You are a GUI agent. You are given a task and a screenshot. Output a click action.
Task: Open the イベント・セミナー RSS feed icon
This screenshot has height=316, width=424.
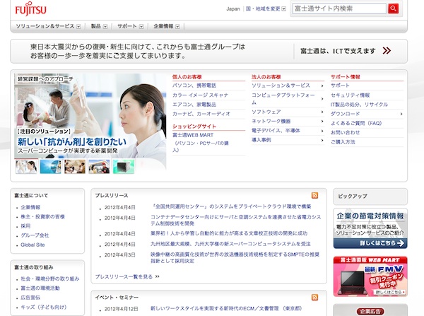tap(314, 295)
